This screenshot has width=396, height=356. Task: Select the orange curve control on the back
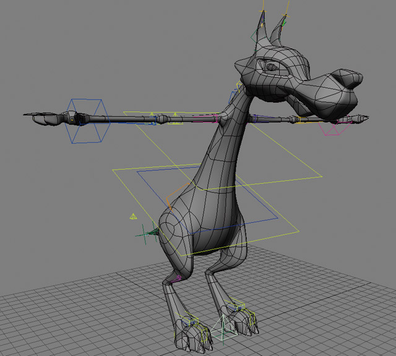[x=177, y=196]
